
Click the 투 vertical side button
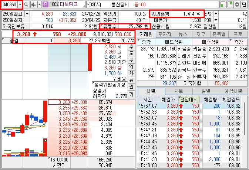click(x=131, y=60)
